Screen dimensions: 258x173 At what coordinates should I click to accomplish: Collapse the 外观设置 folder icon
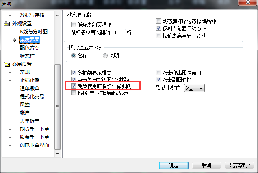[x=7, y=24]
